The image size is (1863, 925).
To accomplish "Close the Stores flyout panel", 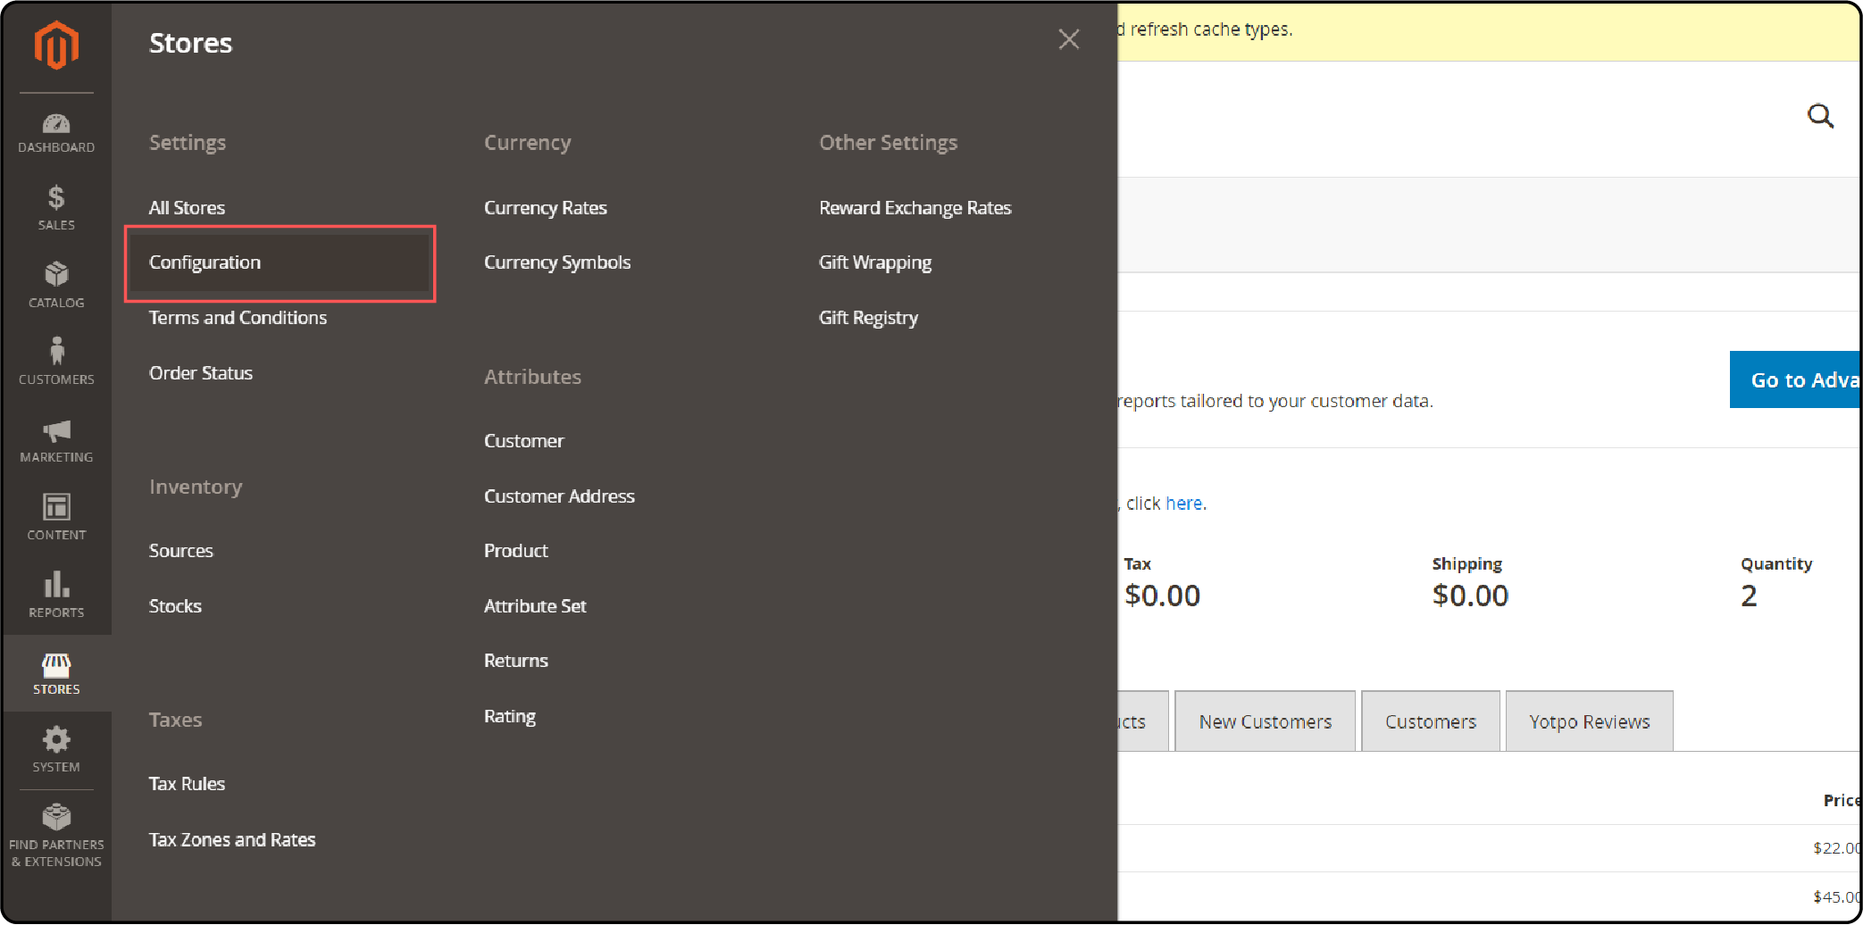I will pos(1069,39).
